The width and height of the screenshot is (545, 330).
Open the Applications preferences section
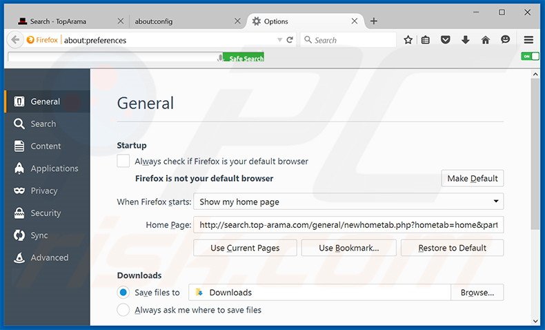click(x=48, y=168)
